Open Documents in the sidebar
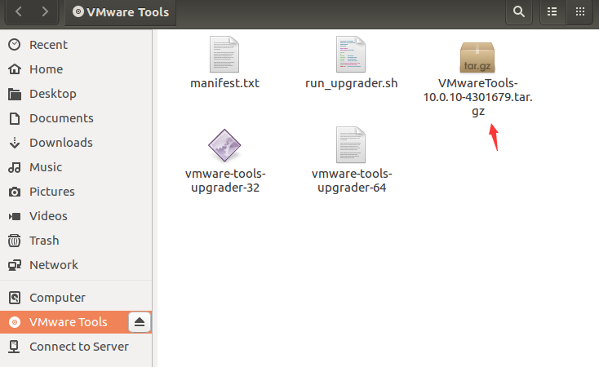The image size is (599, 367). tap(76, 118)
